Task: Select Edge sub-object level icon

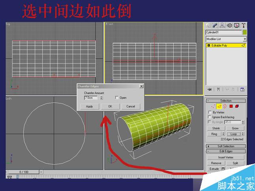Action: (x=219, y=106)
